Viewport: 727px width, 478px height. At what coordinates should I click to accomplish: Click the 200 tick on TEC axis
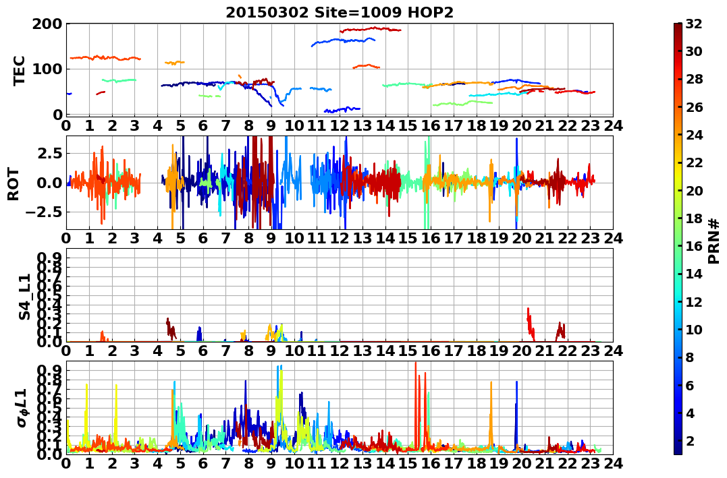[47, 24]
